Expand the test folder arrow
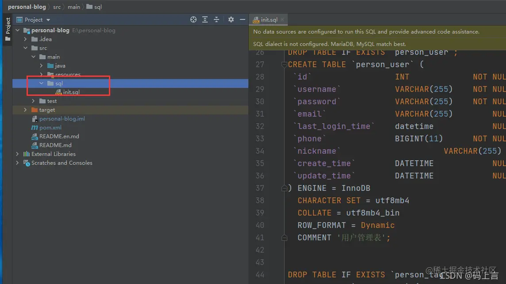This screenshot has width=506, height=284. [x=34, y=101]
